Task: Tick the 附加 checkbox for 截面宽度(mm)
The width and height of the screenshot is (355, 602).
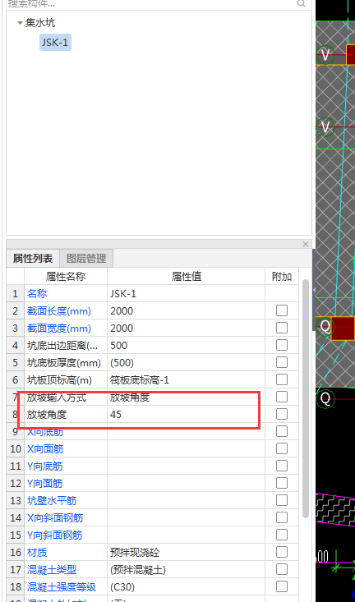Action: [x=282, y=328]
